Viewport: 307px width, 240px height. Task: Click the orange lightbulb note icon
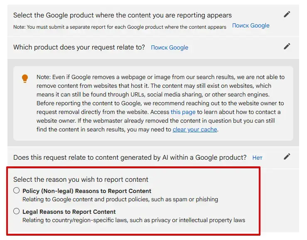point(25,79)
